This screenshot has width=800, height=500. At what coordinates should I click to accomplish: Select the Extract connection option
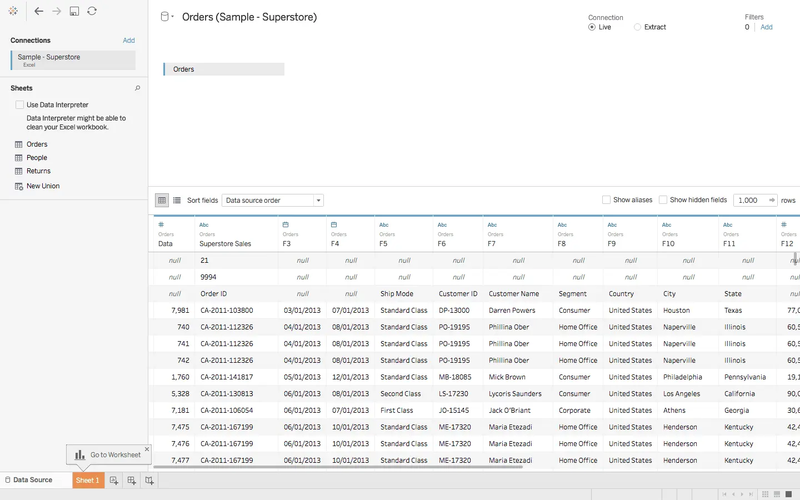(x=638, y=27)
